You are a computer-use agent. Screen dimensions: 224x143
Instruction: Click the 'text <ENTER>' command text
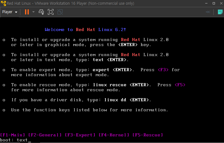pyautogui.click(x=110, y=60)
